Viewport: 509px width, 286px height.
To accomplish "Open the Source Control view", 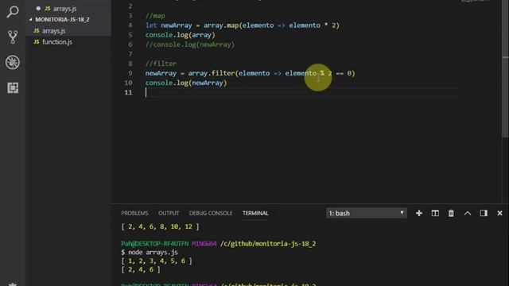I will (x=13, y=37).
